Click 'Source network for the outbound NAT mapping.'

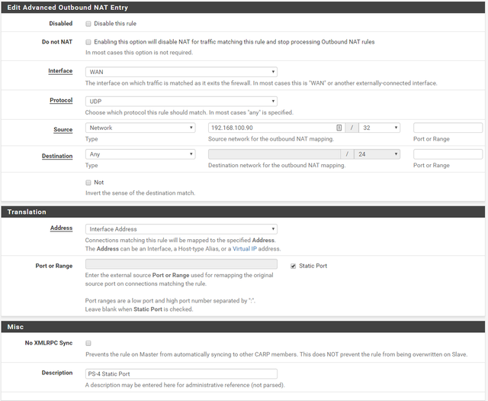(x=271, y=139)
